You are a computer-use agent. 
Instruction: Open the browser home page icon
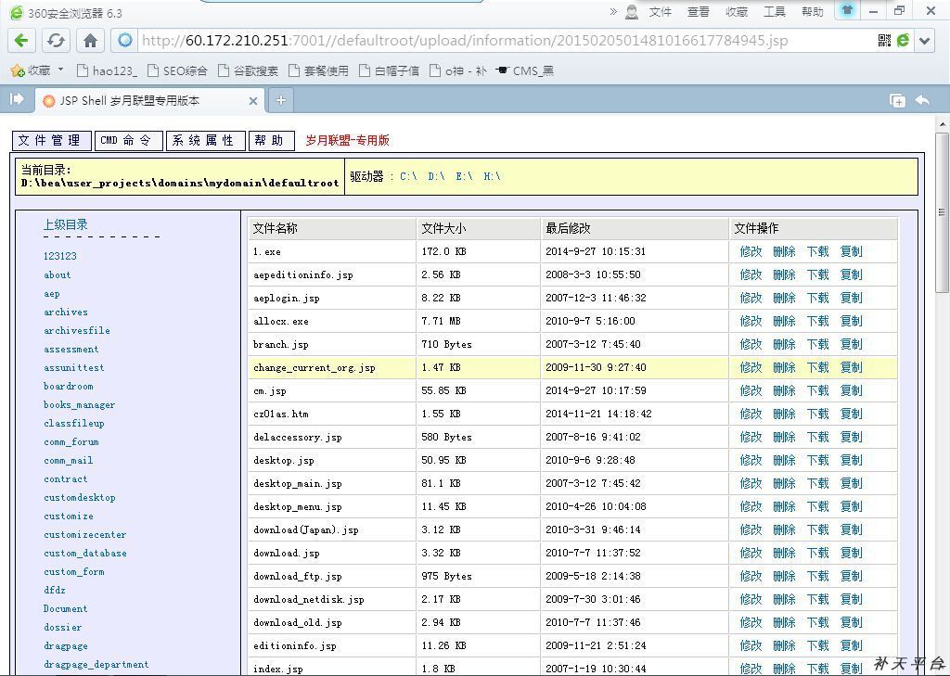pyautogui.click(x=90, y=41)
